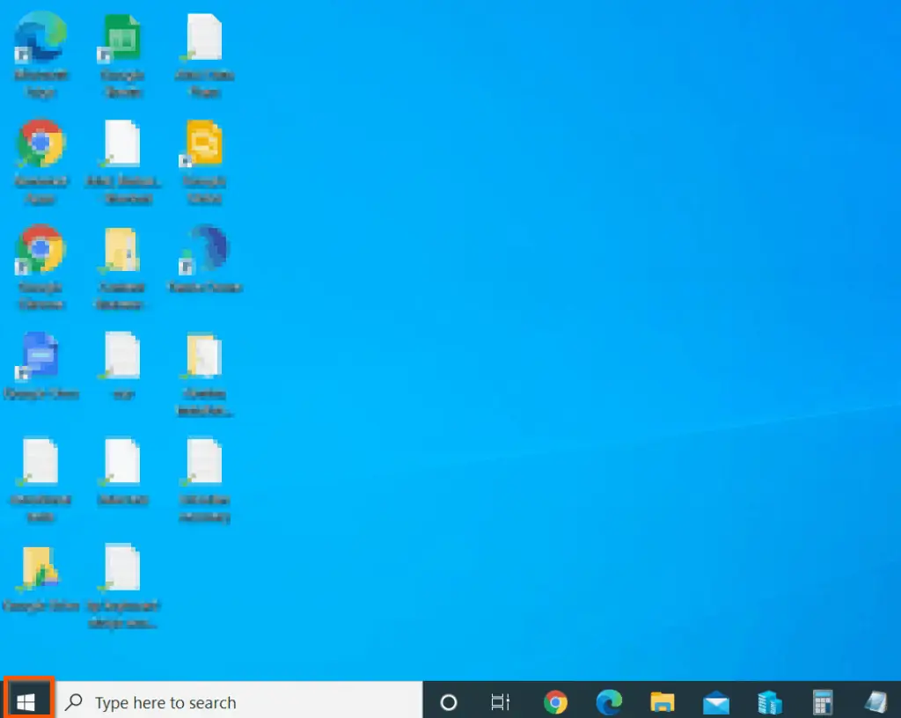
Task: Select the Google Drive folder on desktop
Action: point(40,568)
